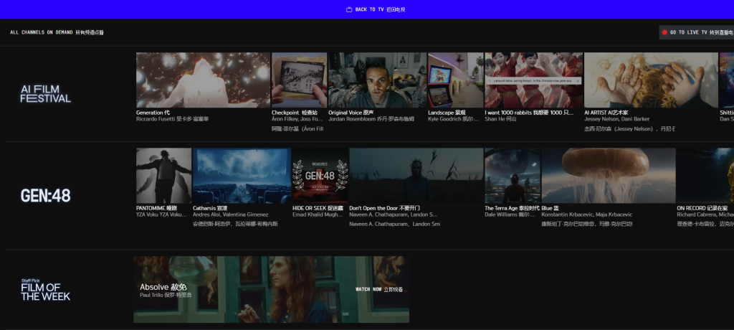This screenshot has height=330, width=734.
Task: Open the AI Film Festival channel logo
Action: click(46, 94)
